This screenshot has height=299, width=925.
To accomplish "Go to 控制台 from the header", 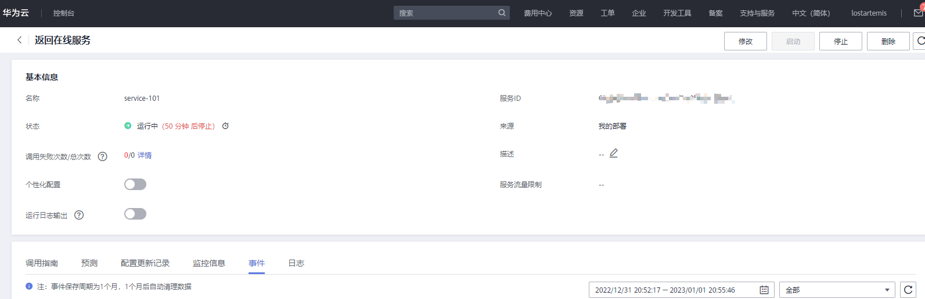I will 64,13.
